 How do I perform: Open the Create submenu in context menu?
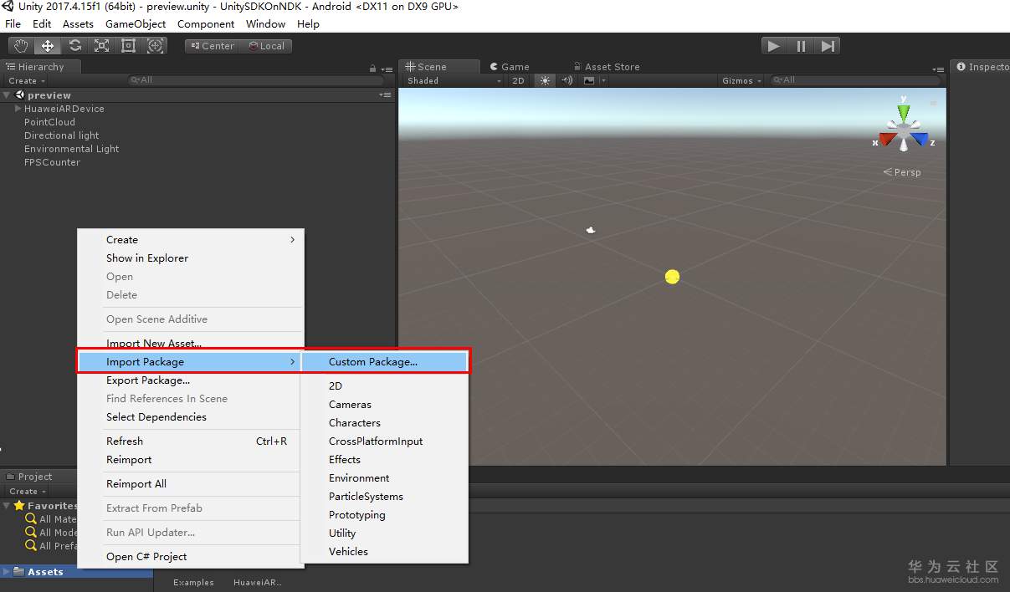coord(190,240)
